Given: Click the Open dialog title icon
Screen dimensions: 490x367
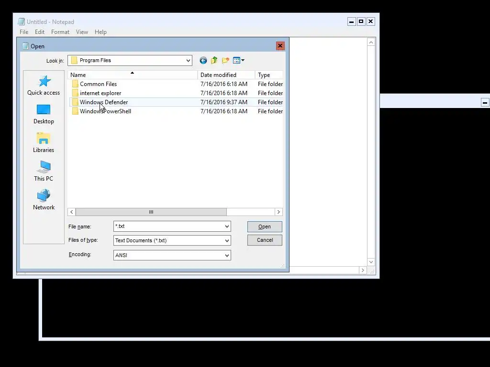Looking at the screenshot, I should point(25,46).
